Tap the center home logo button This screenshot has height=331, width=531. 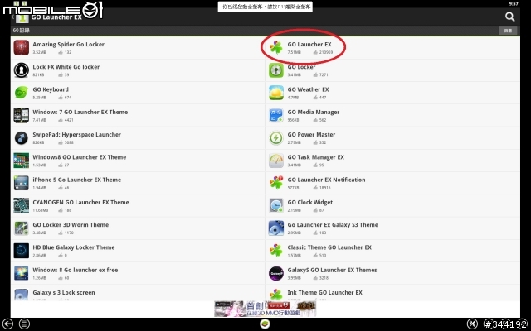pyautogui.click(x=265, y=324)
